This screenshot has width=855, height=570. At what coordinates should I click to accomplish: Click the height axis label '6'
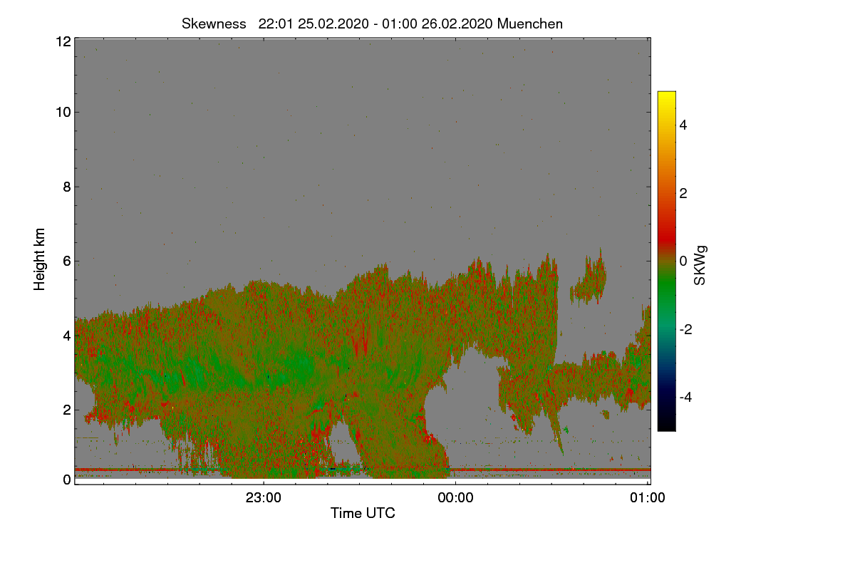click(x=67, y=261)
